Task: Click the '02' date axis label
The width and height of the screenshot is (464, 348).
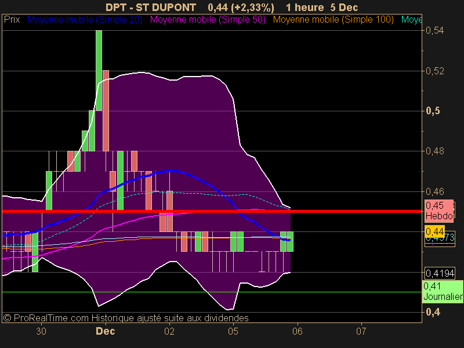Action: [x=169, y=331]
